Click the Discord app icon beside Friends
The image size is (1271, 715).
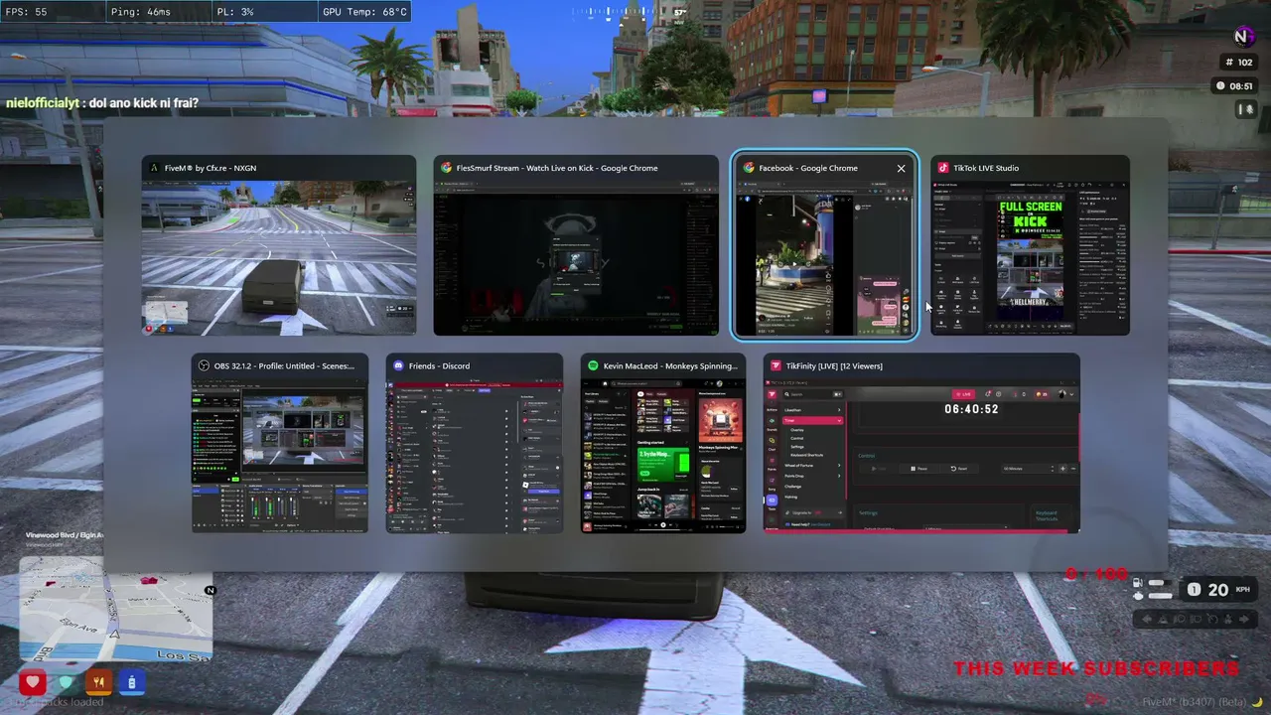tap(398, 365)
